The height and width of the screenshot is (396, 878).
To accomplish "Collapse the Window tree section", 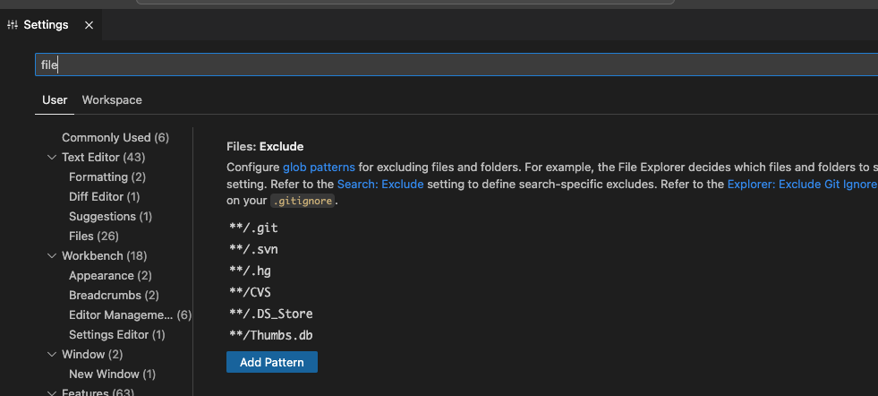I will click(51, 355).
